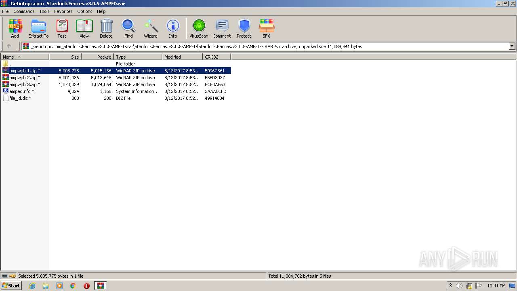517x291 pixels.
Task: Click the volume icon in system tray
Action: pyautogui.click(x=459, y=286)
